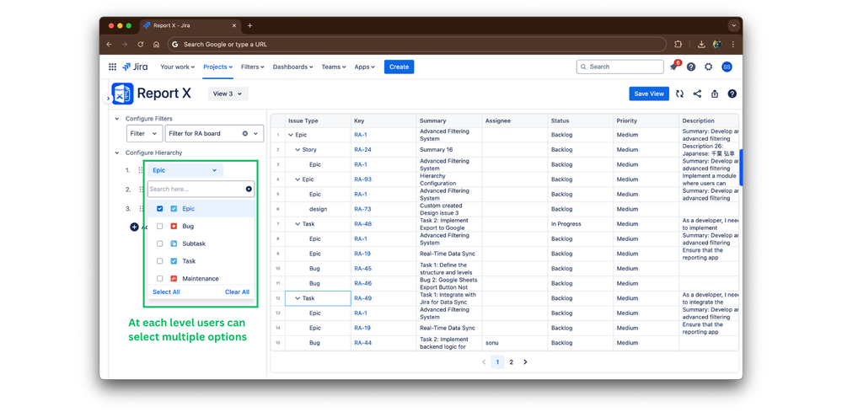Open the Apps menu
Viewport: 842px width, 412px height.
pos(365,67)
